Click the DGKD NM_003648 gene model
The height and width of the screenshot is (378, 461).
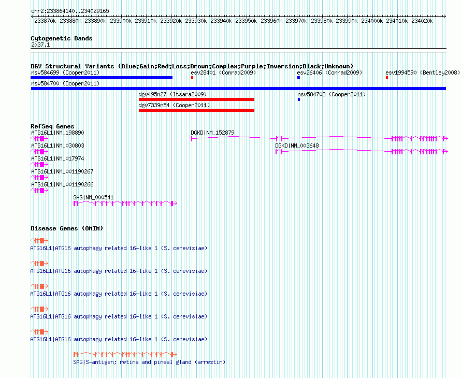[x=362, y=151]
